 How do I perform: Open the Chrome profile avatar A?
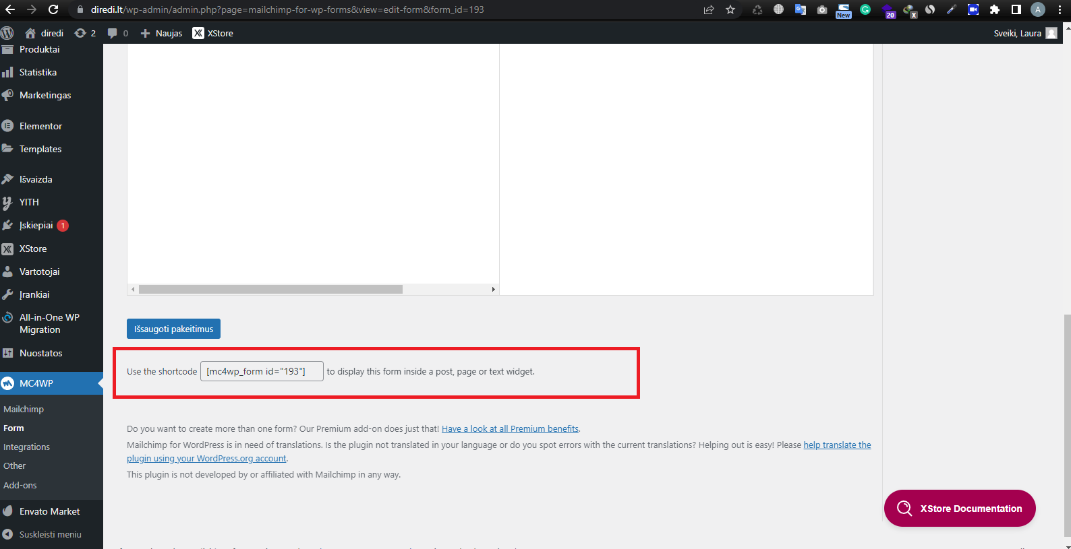1038,9
